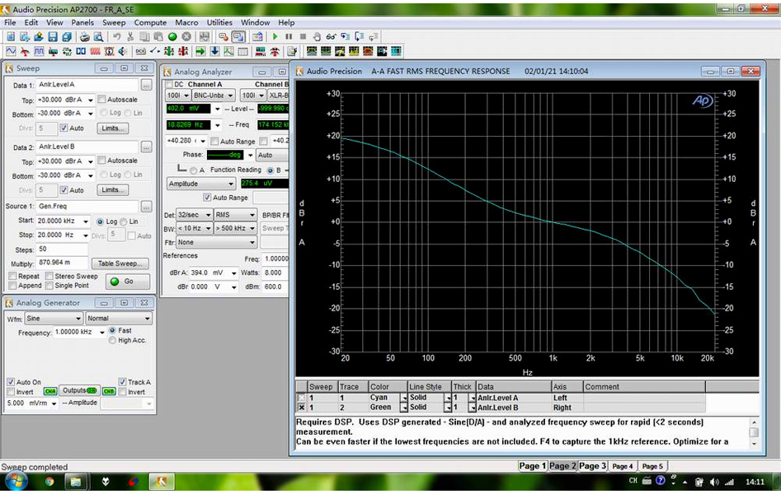Click the Cut scissors toolbar icon
The height and width of the screenshot is (494, 781).
click(x=130, y=36)
